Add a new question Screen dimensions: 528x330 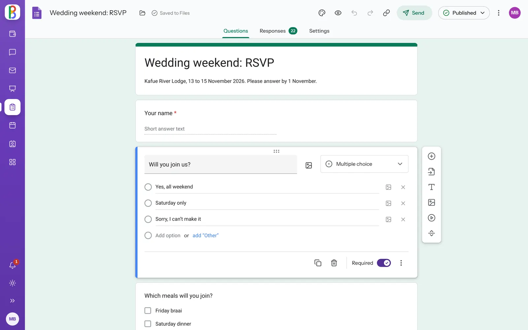coord(431,156)
